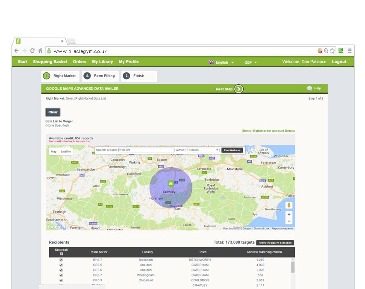The height and width of the screenshot is (289, 365).
Task: Click Welcome, Dan Patience text
Action: point(304,62)
